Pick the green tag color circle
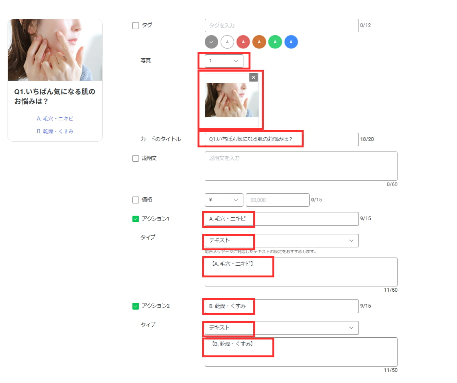457x383 pixels. pyautogui.click(x=275, y=42)
